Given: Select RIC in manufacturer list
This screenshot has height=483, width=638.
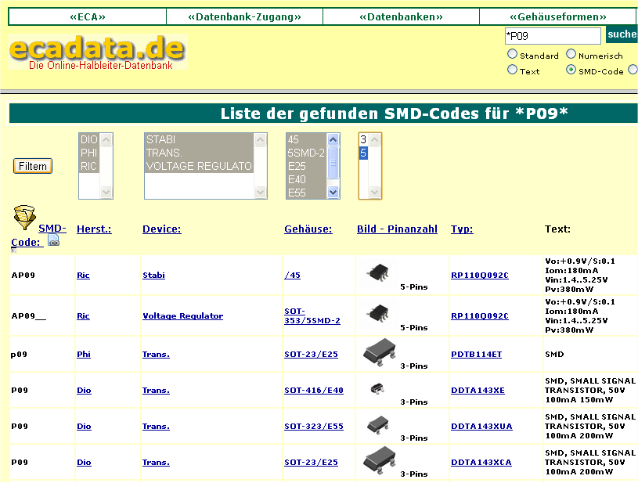Looking at the screenshot, I should 89,167.
